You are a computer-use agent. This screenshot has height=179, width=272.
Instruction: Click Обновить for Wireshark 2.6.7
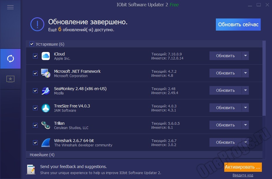pos(225,142)
